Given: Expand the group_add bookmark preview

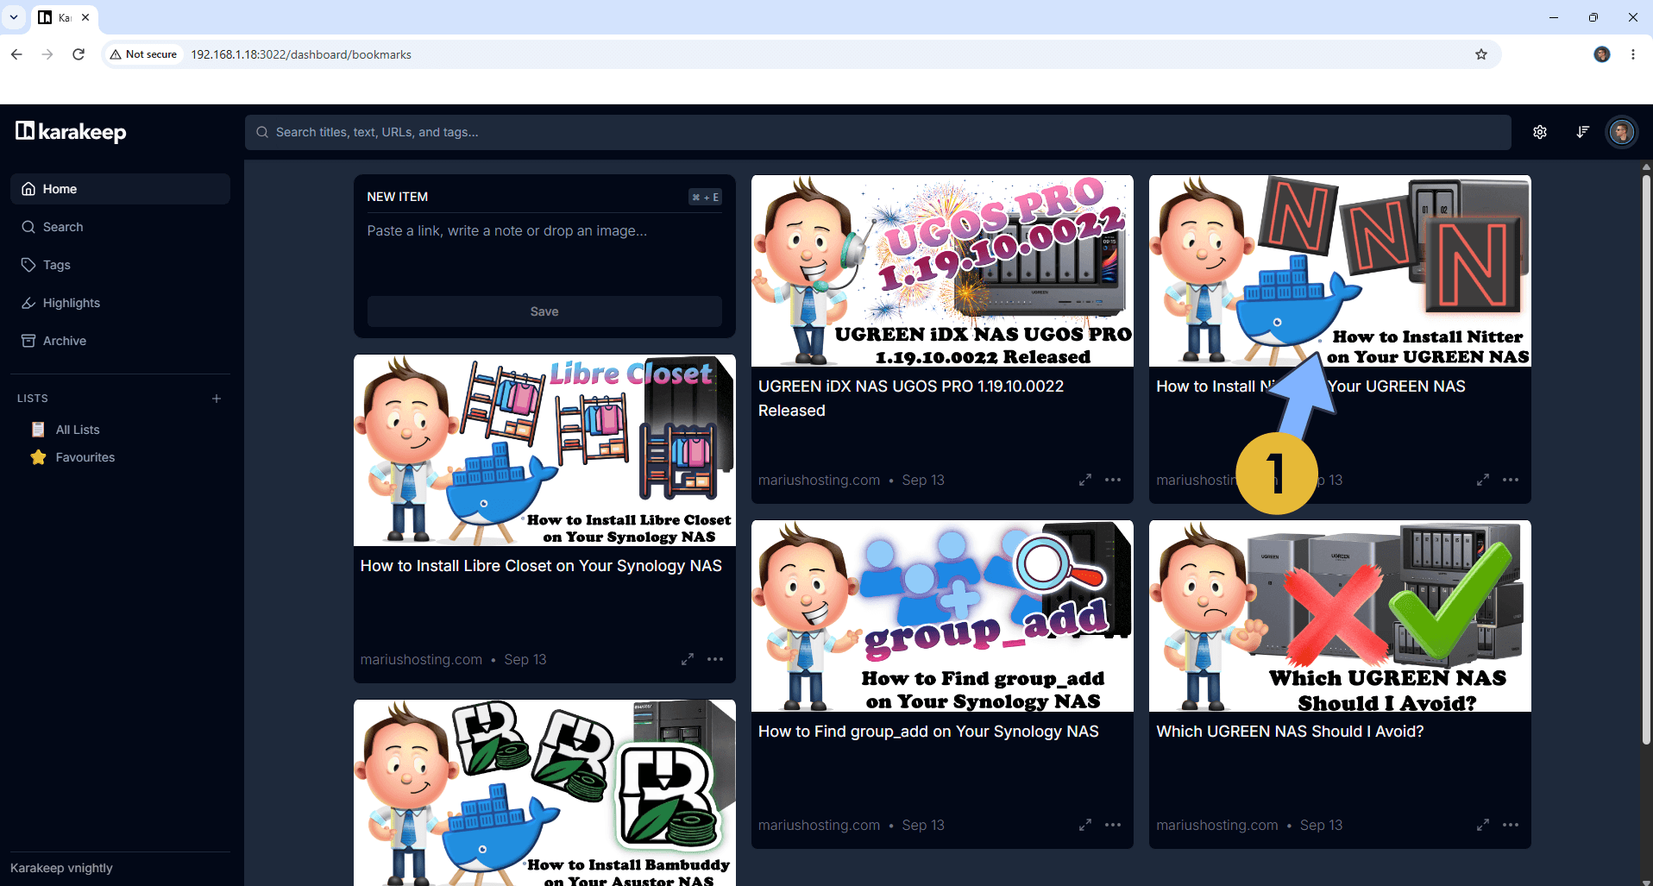Looking at the screenshot, I should coord(1085,825).
